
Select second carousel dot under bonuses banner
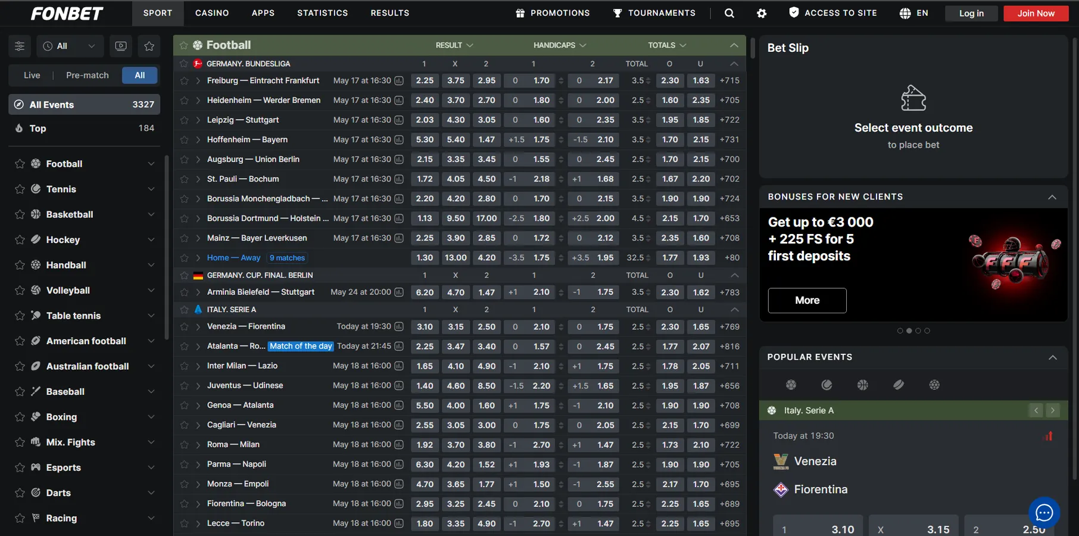pyautogui.click(x=909, y=331)
